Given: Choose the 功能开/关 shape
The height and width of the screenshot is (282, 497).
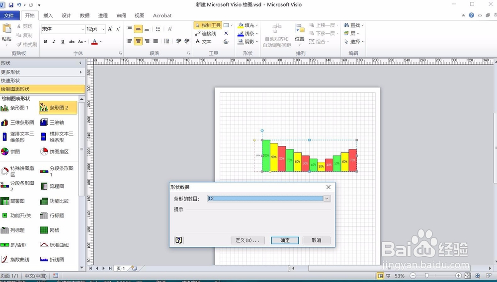Looking at the screenshot, I should pos(16,215).
